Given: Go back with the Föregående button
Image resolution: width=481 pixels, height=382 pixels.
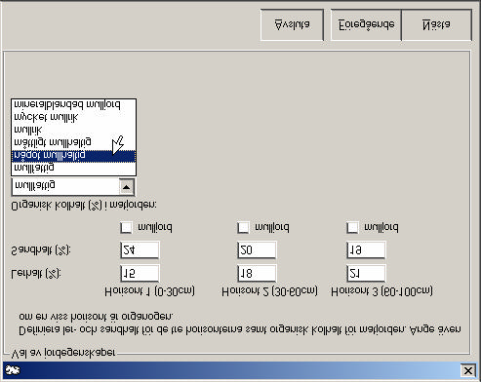Looking at the screenshot, I should 366,25.
